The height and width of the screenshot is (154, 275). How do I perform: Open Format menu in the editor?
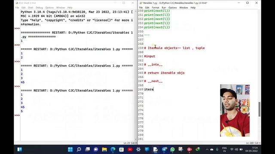[156, 8]
